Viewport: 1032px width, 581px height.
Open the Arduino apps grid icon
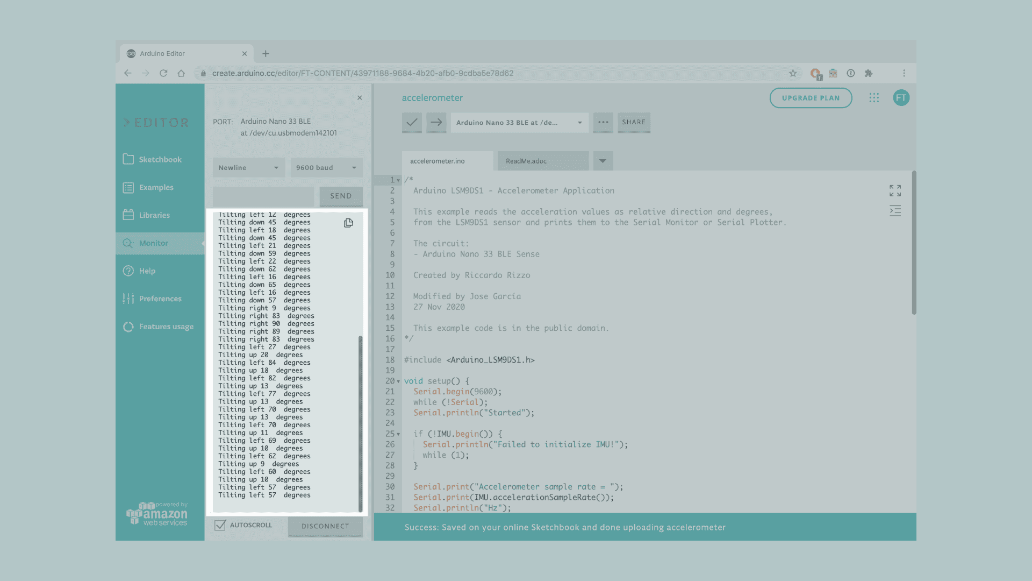[874, 98]
